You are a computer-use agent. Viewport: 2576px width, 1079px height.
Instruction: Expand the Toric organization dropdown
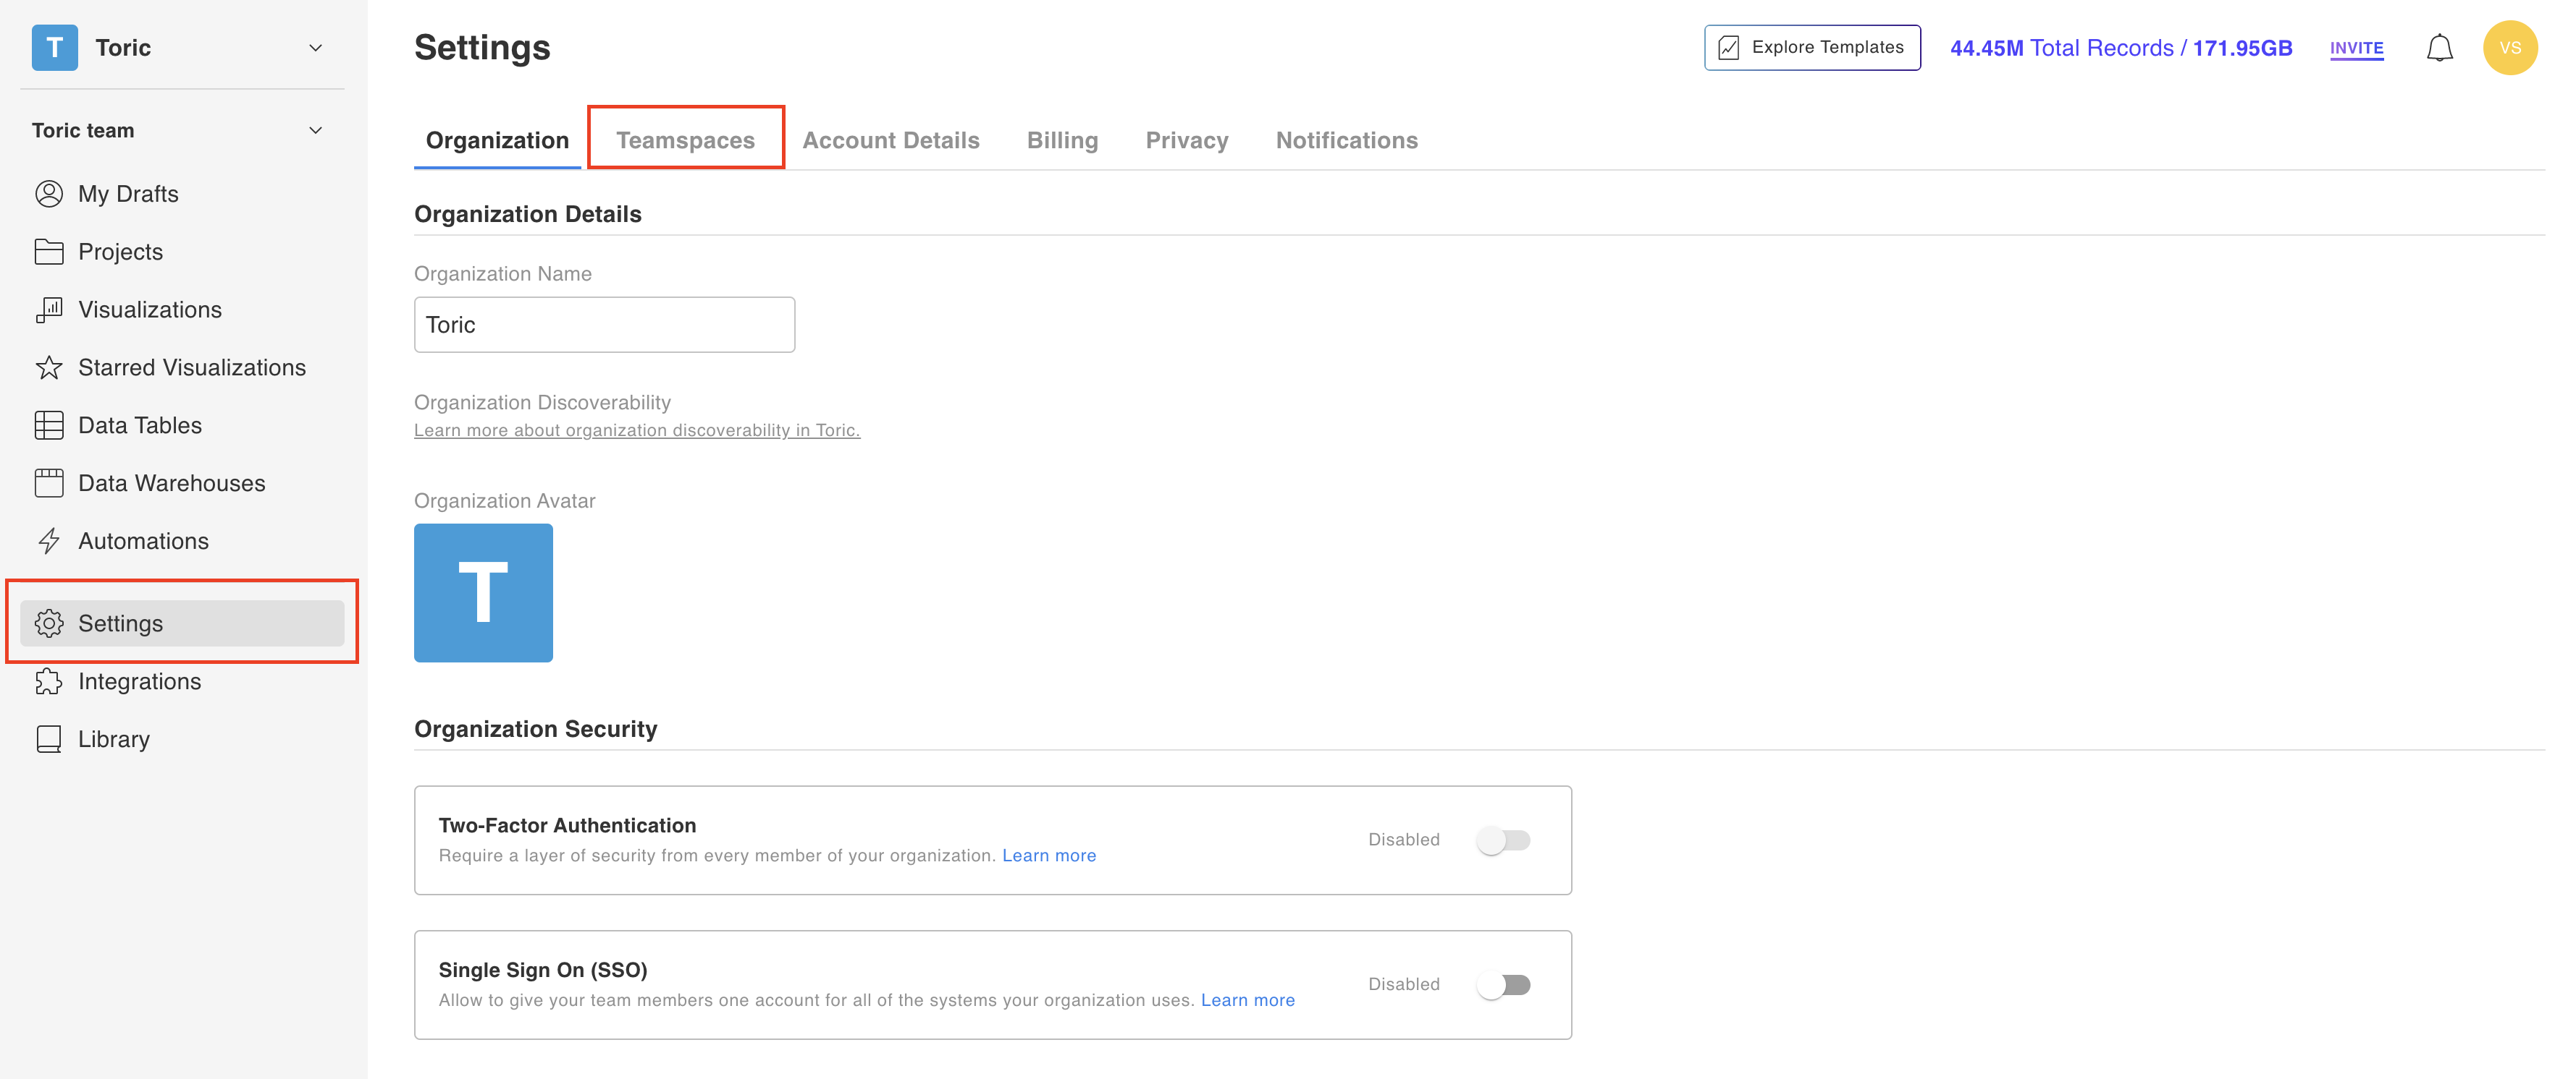click(x=315, y=48)
